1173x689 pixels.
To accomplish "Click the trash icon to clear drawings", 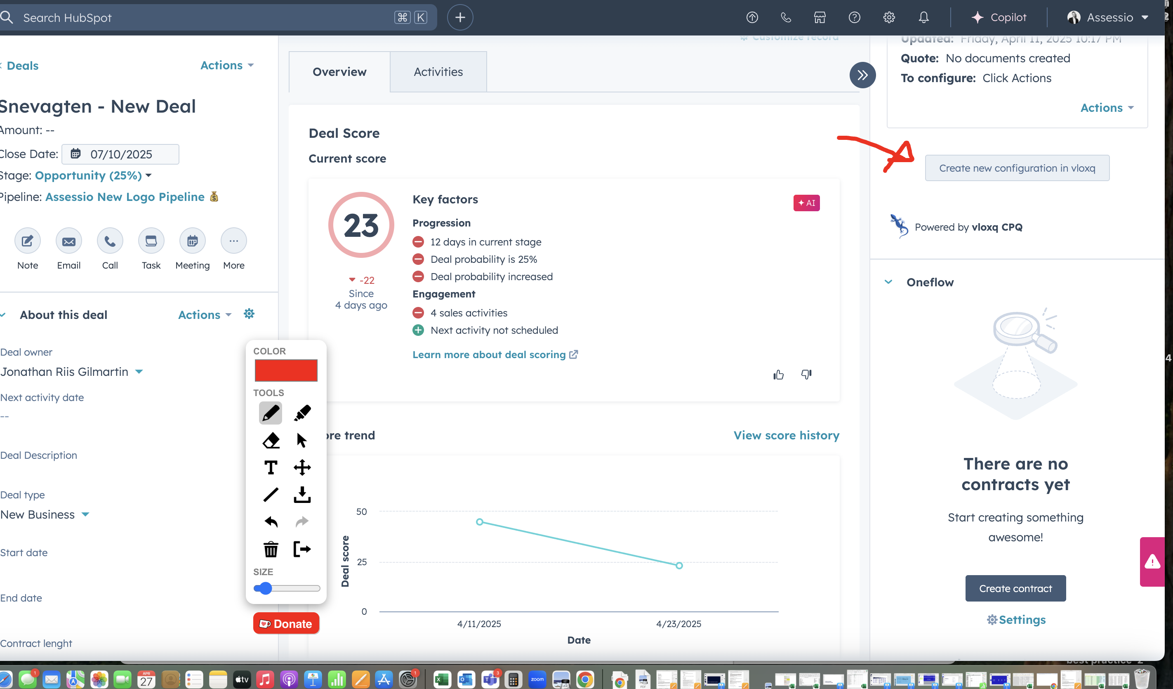I will [x=271, y=549].
